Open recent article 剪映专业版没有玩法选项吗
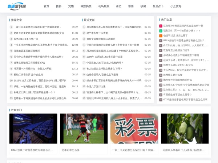 click(101, 39)
